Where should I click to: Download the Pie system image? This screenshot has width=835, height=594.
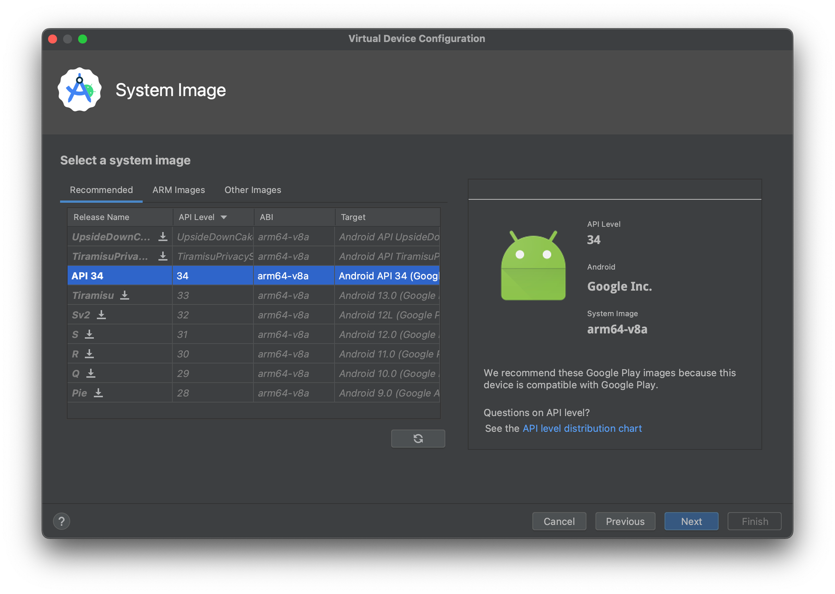pyautogui.click(x=99, y=393)
